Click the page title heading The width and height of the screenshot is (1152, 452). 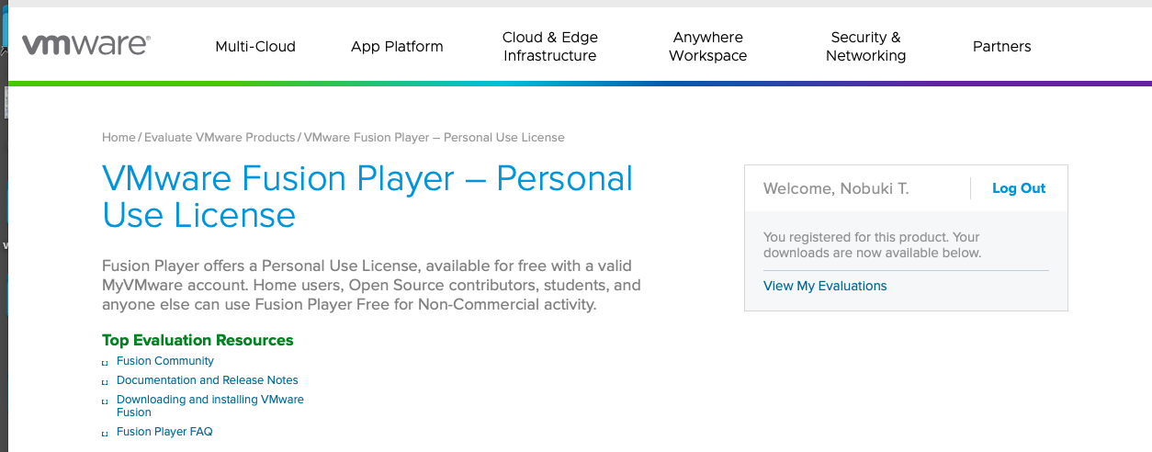tap(367, 197)
